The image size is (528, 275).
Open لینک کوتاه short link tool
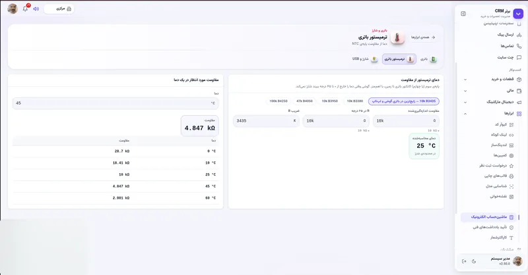click(502, 135)
